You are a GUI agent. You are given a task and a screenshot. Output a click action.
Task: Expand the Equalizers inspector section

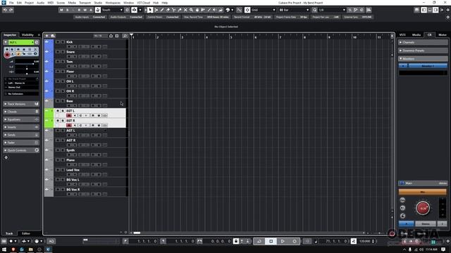(21, 119)
